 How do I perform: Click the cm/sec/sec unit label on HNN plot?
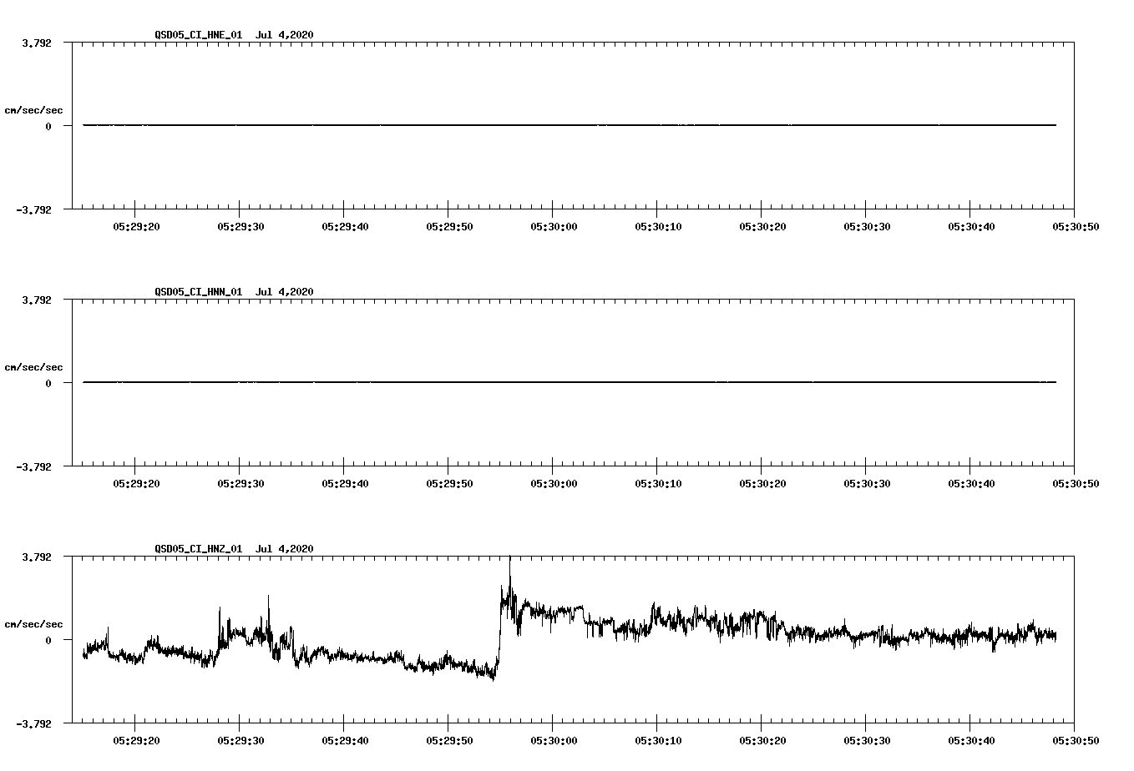(33, 367)
